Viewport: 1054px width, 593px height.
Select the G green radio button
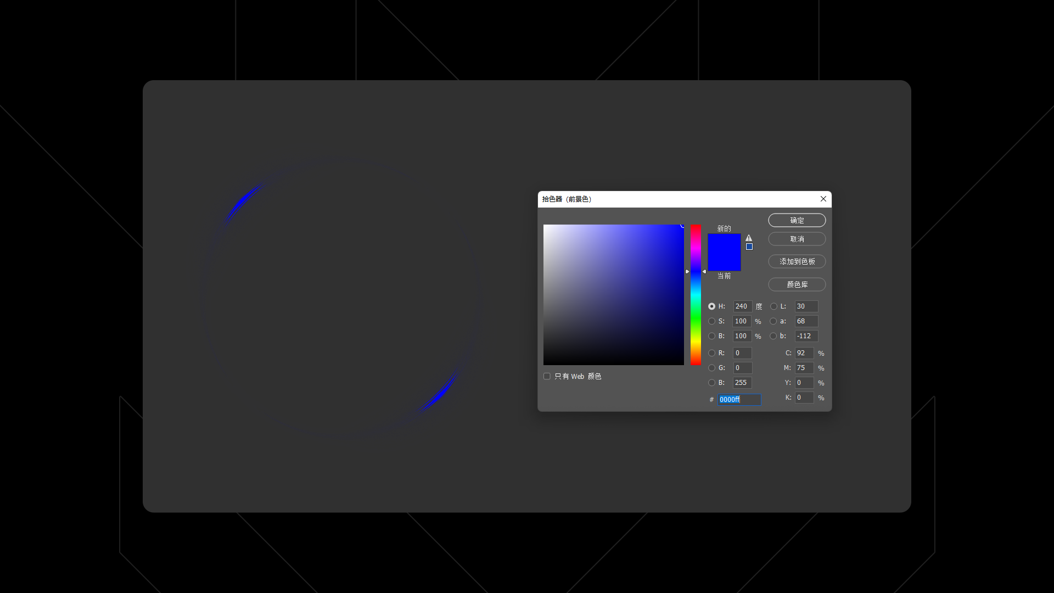(x=711, y=368)
